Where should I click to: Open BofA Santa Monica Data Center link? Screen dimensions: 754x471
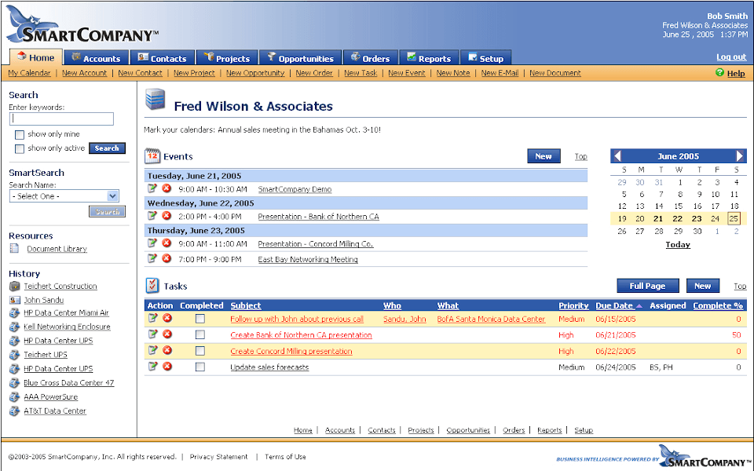[x=491, y=319]
